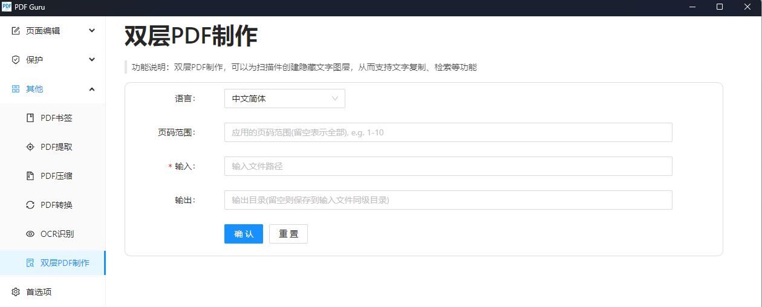762x307 pixels.
Task: Click the 输出 label text
Action: (185, 200)
